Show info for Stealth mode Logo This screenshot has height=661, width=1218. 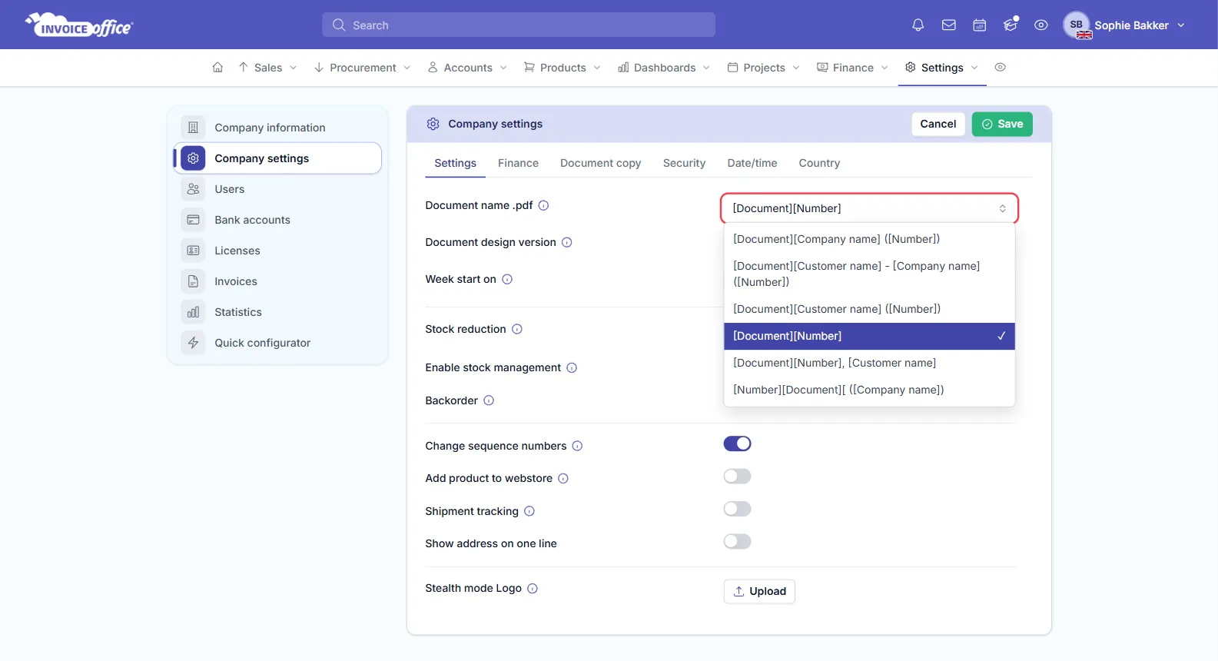point(533,588)
